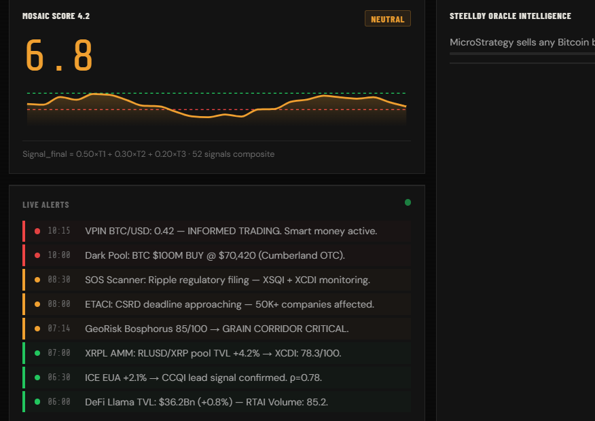Click the 06:00 timestamp
This screenshot has height=421, width=595.
pyautogui.click(x=59, y=402)
